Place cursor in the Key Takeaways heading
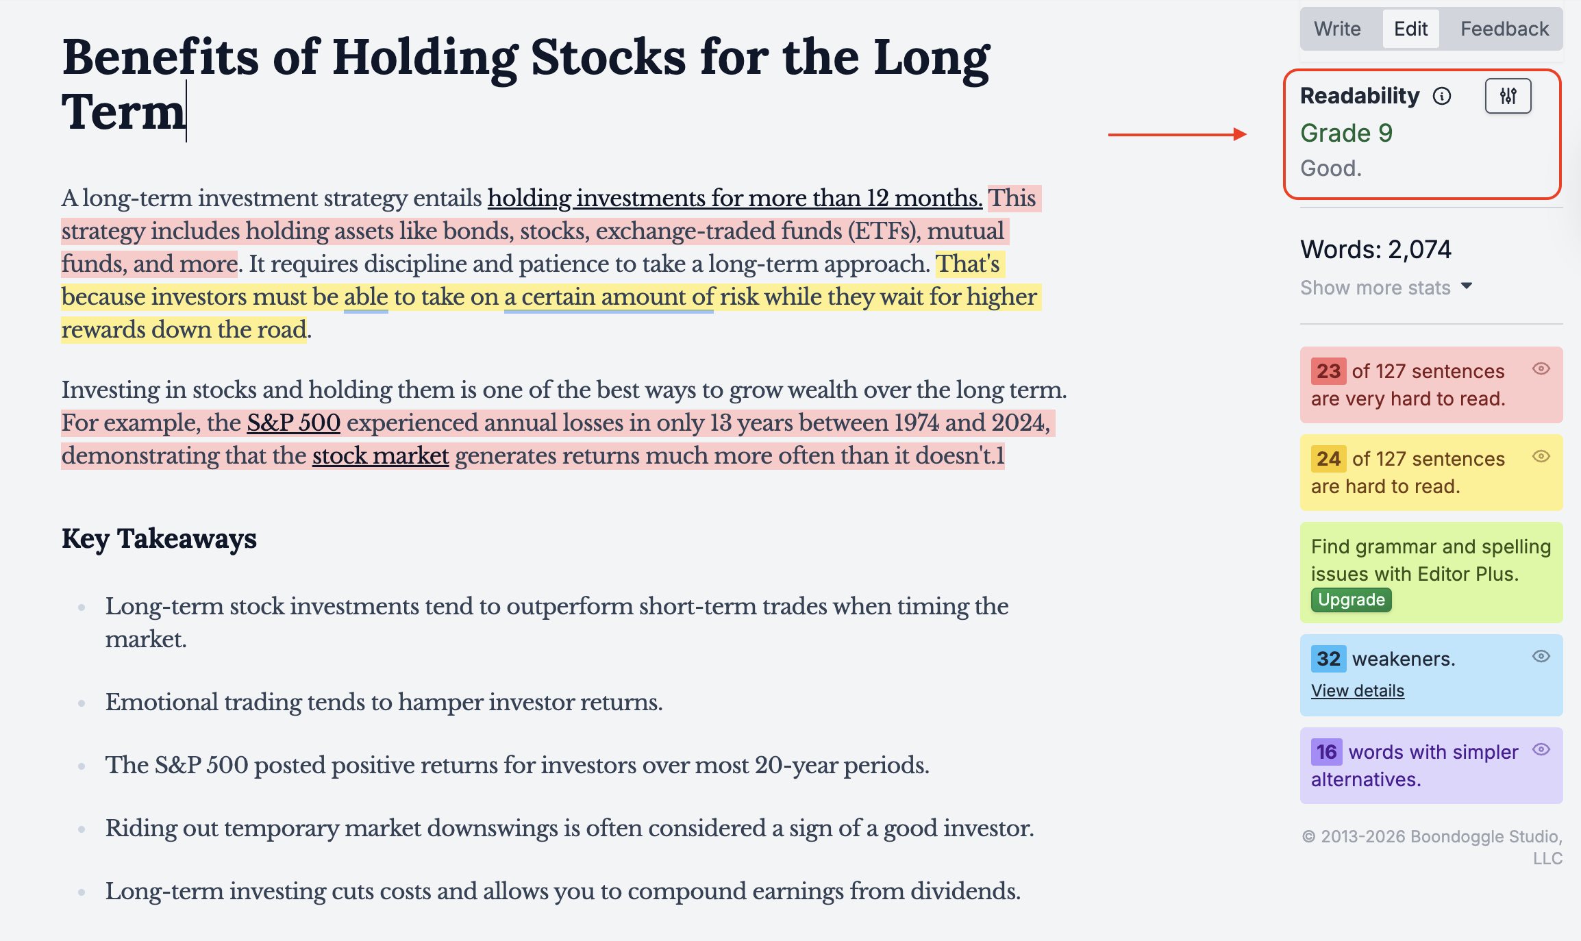The image size is (1581, 941). pyautogui.click(x=159, y=539)
